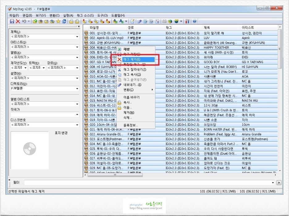
Task: Sort by the 태그 column header
Action: coord(183,28)
